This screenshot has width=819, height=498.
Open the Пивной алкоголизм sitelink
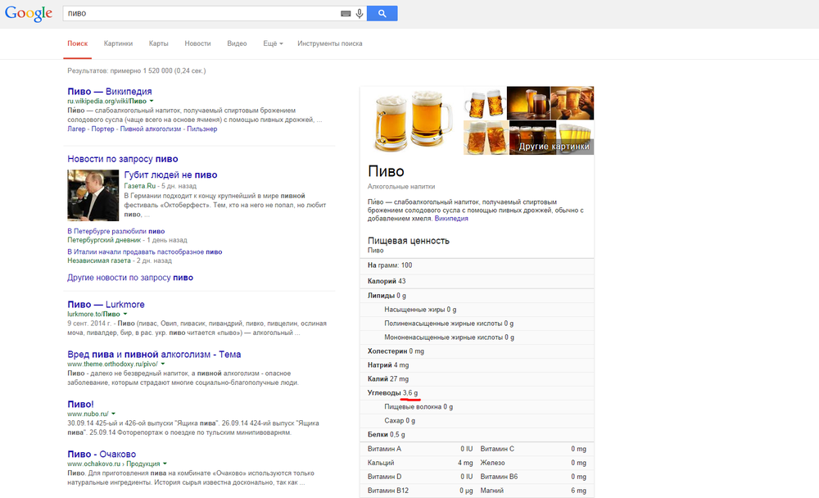[151, 129]
